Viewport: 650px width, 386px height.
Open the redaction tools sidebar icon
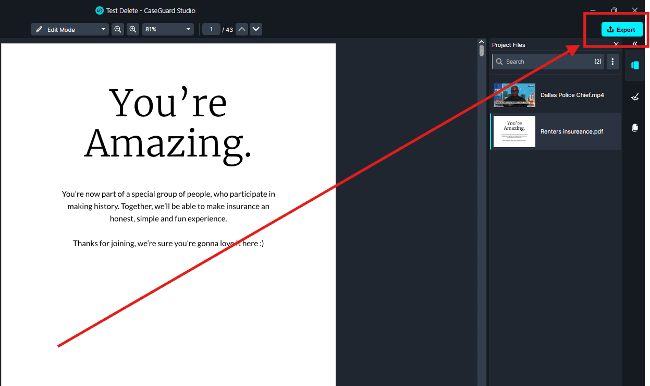click(x=634, y=96)
